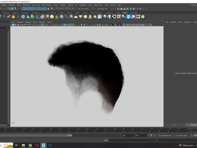The width and height of the screenshot is (197, 148).
Task: Click the cone-shaped IES light shelf icon
Action: coord(90,17)
